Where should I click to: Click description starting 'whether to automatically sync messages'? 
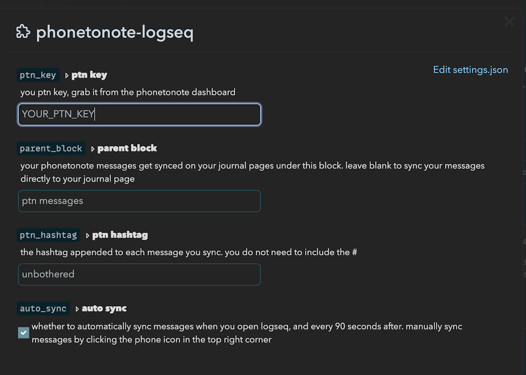(x=247, y=333)
